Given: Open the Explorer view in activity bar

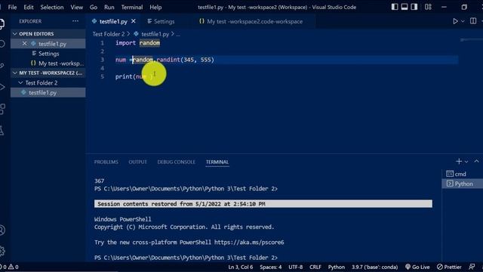Looking at the screenshot, I should coord(2,23).
